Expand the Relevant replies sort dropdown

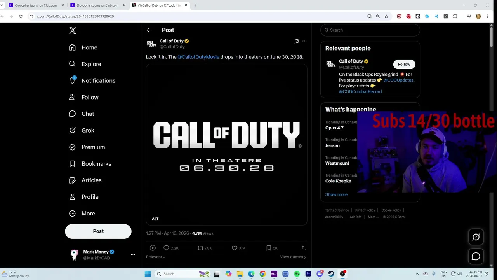tap(156, 257)
